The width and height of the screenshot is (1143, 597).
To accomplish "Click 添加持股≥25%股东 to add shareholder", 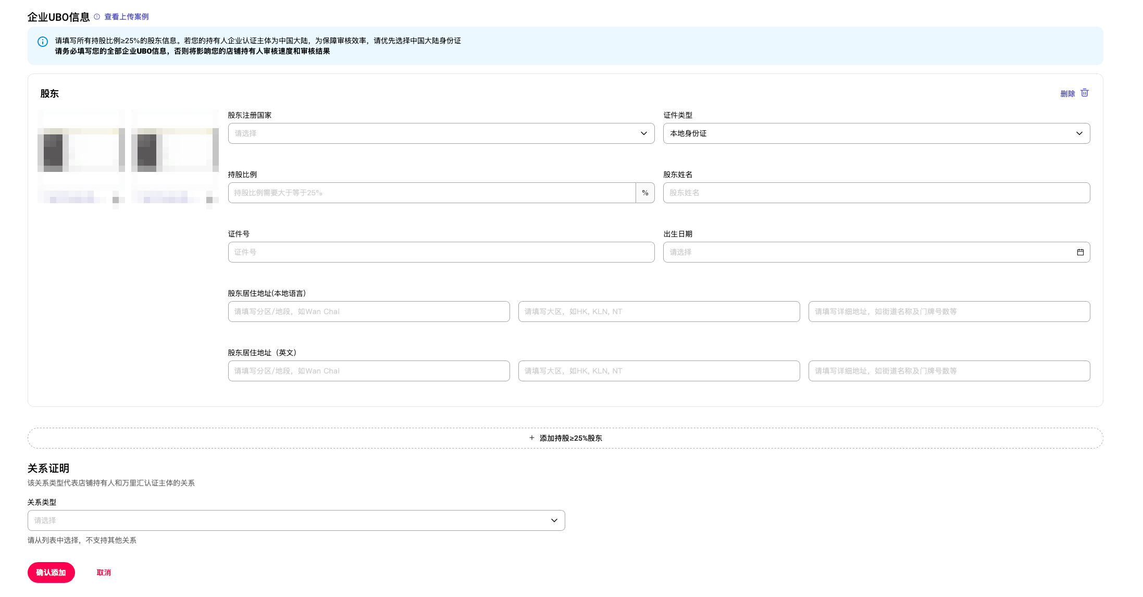I will pyautogui.click(x=565, y=438).
